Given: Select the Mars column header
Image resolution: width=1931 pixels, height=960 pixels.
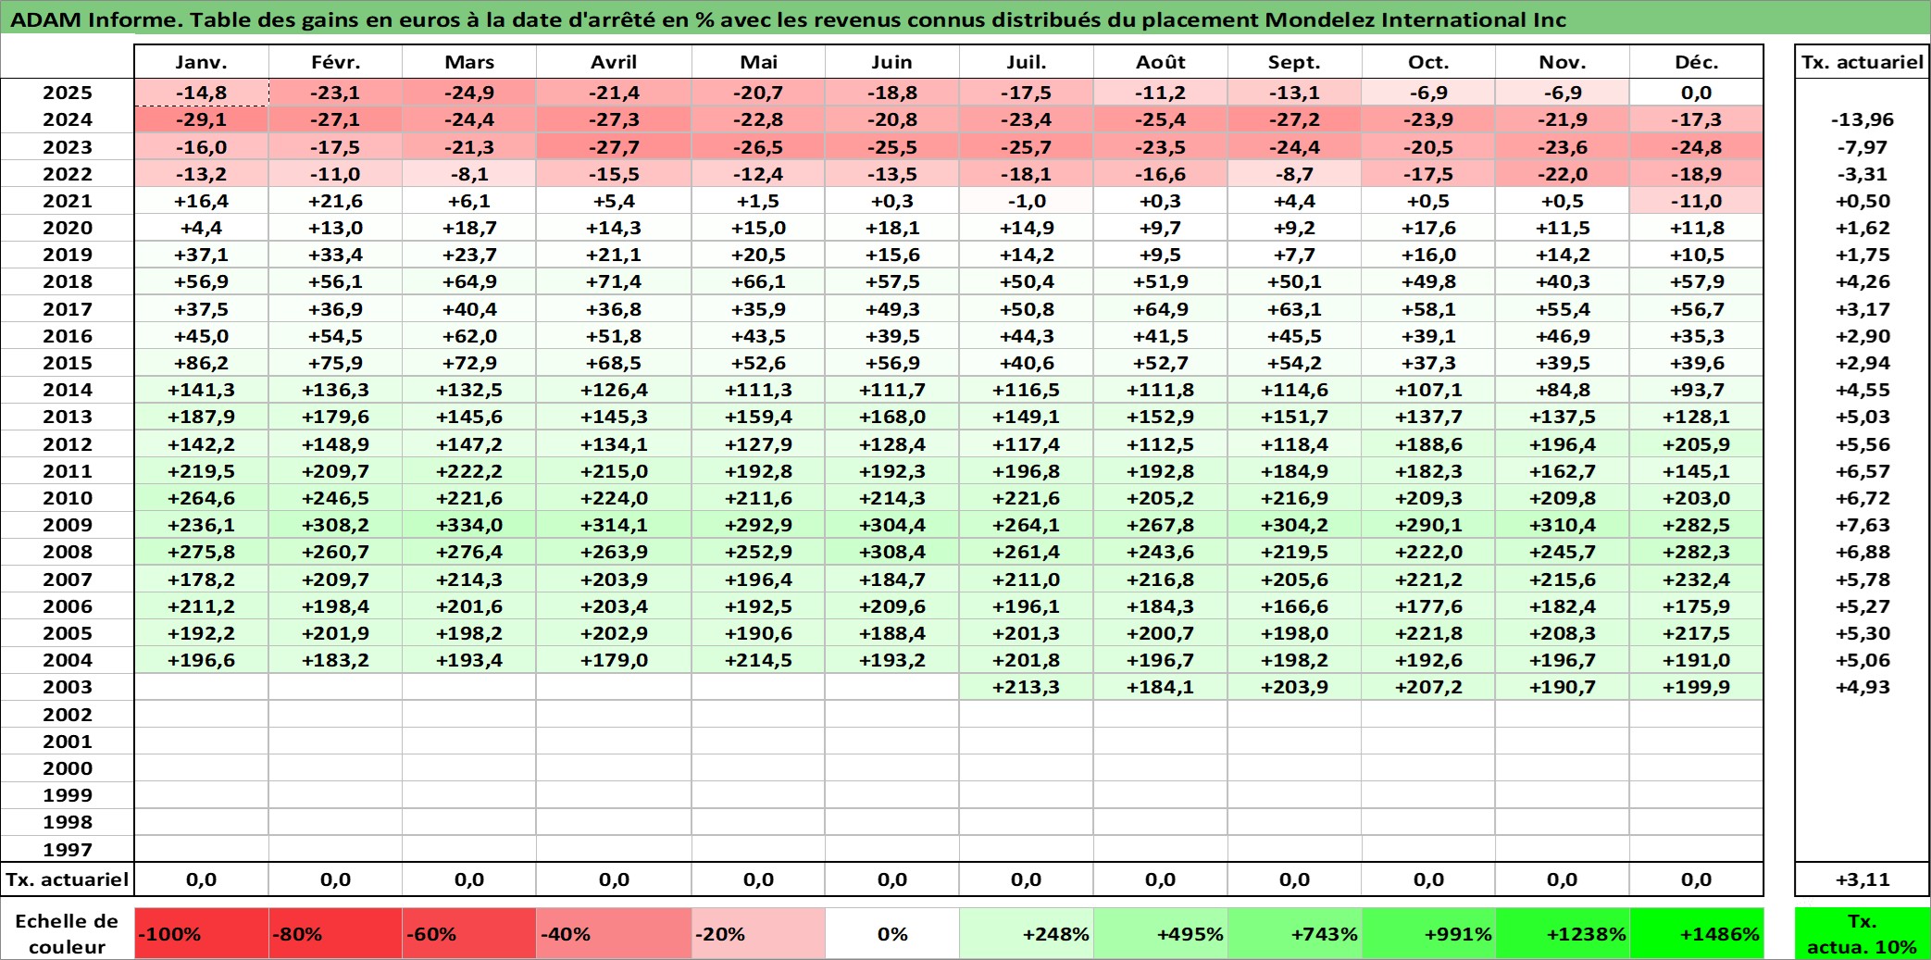Looking at the screenshot, I should click(469, 62).
